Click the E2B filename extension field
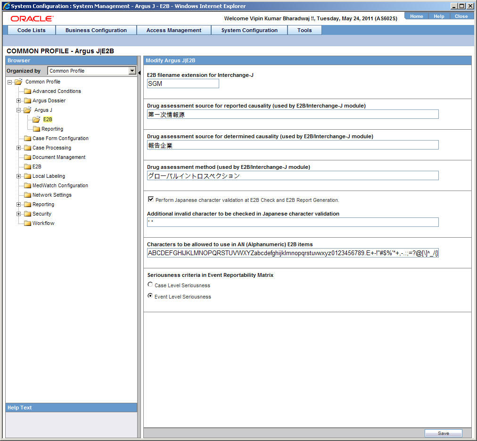 183,83
